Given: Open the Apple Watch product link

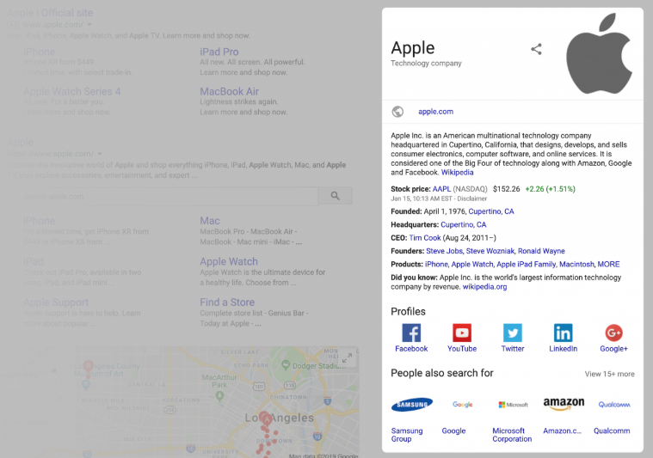Looking at the screenshot, I should (471, 264).
